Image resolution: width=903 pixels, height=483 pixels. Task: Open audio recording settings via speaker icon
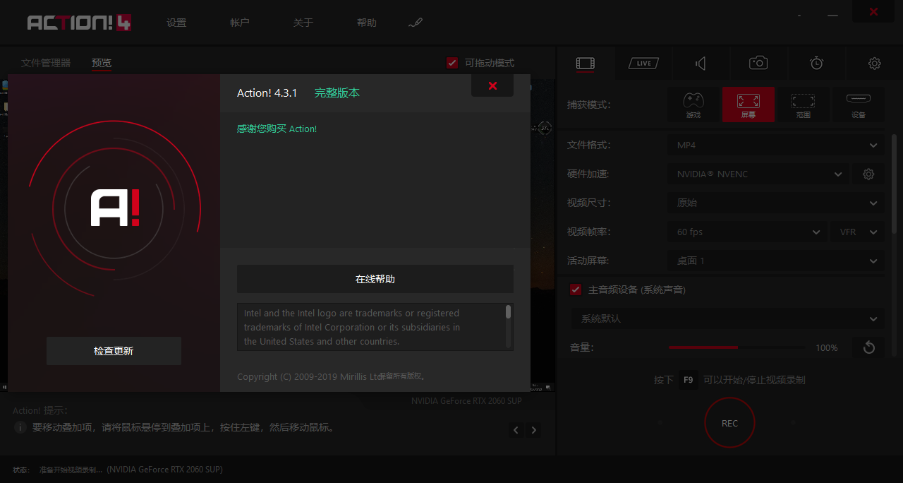pyautogui.click(x=700, y=63)
